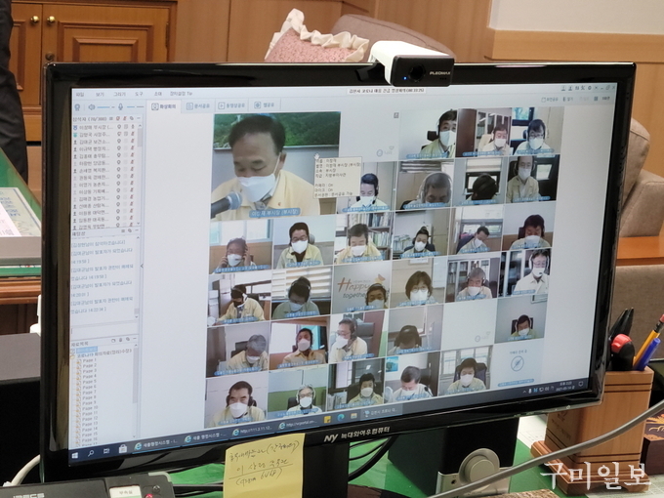
Task: Click the taskbar search magnifier icon
Action: tap(91, 454)
